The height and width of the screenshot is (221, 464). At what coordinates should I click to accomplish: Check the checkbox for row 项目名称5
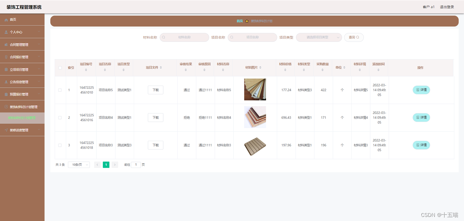point(60,90)
